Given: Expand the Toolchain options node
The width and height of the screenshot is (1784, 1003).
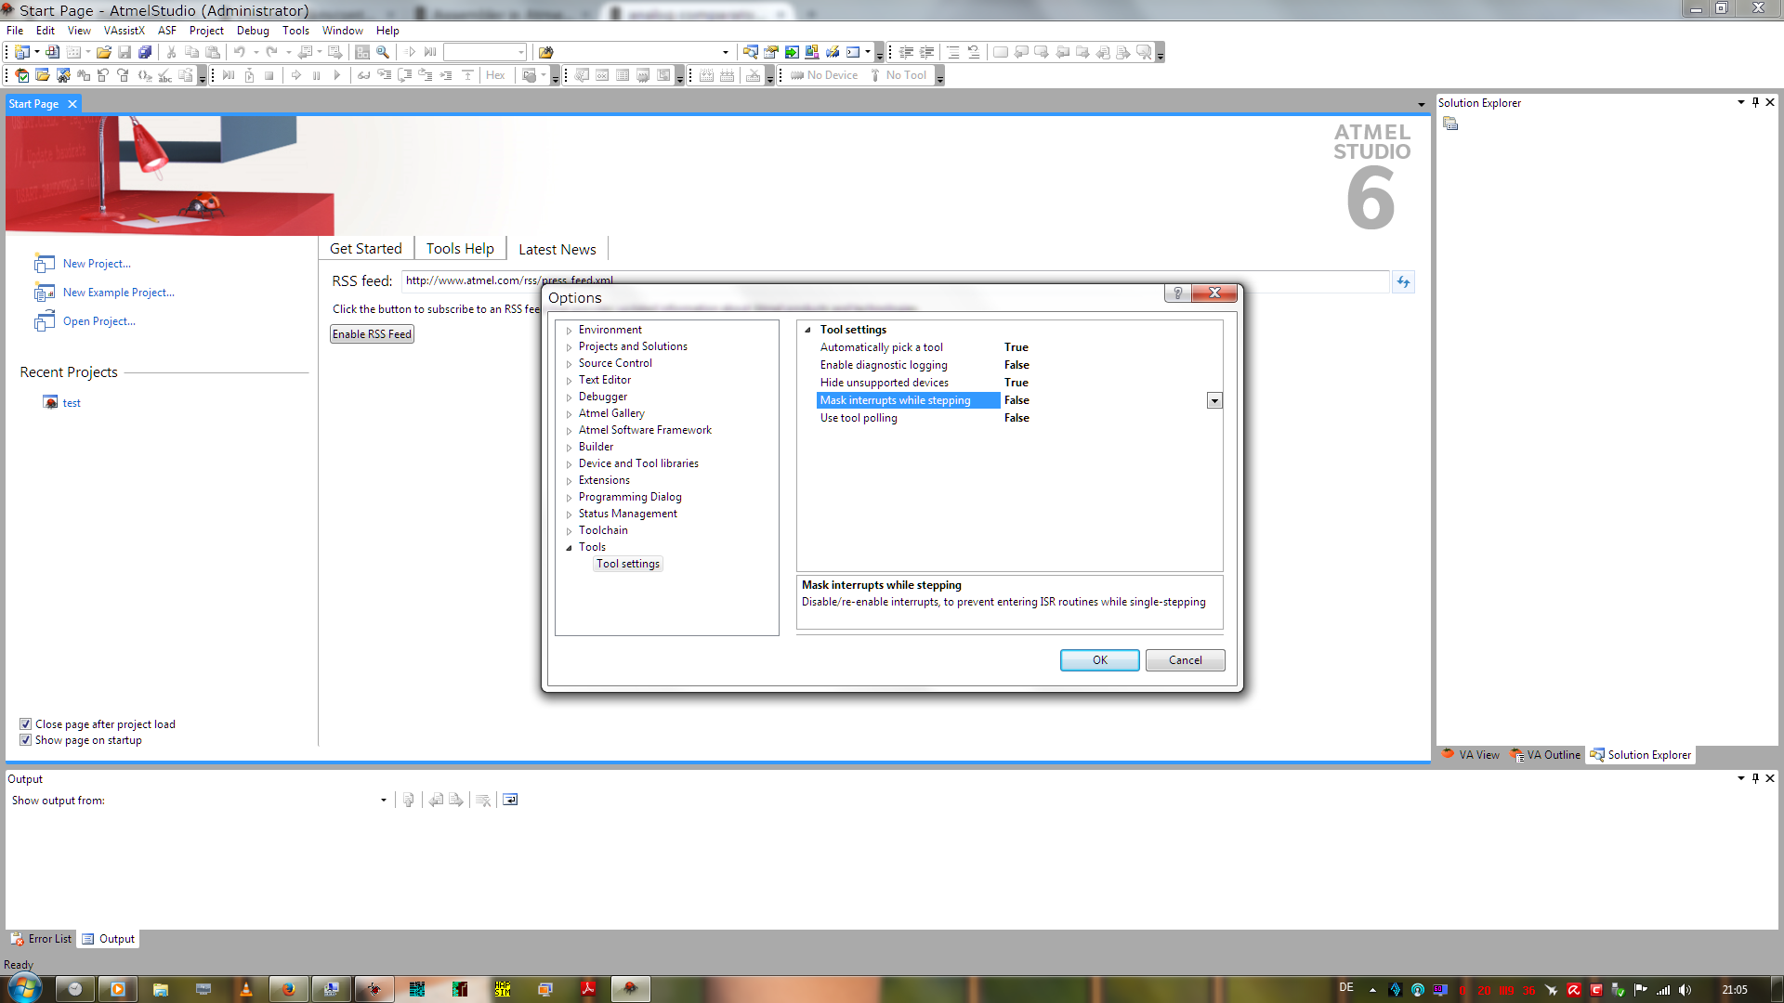Looking at the screenshot, I should coord(569,531).
